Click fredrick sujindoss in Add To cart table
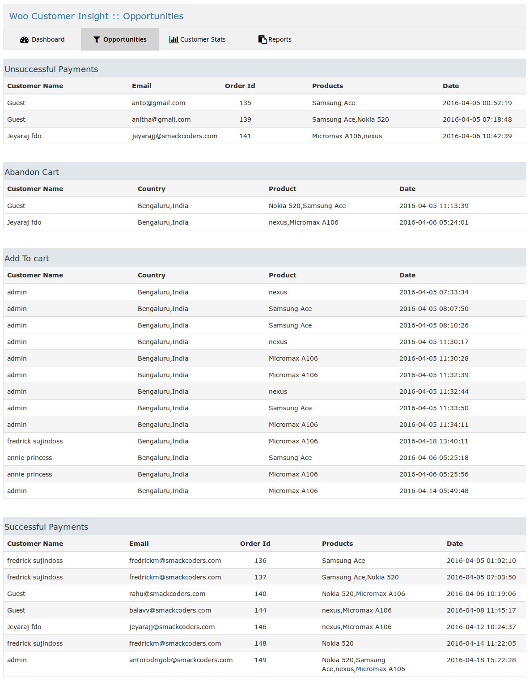529x681 pixels. pos(35,441)
